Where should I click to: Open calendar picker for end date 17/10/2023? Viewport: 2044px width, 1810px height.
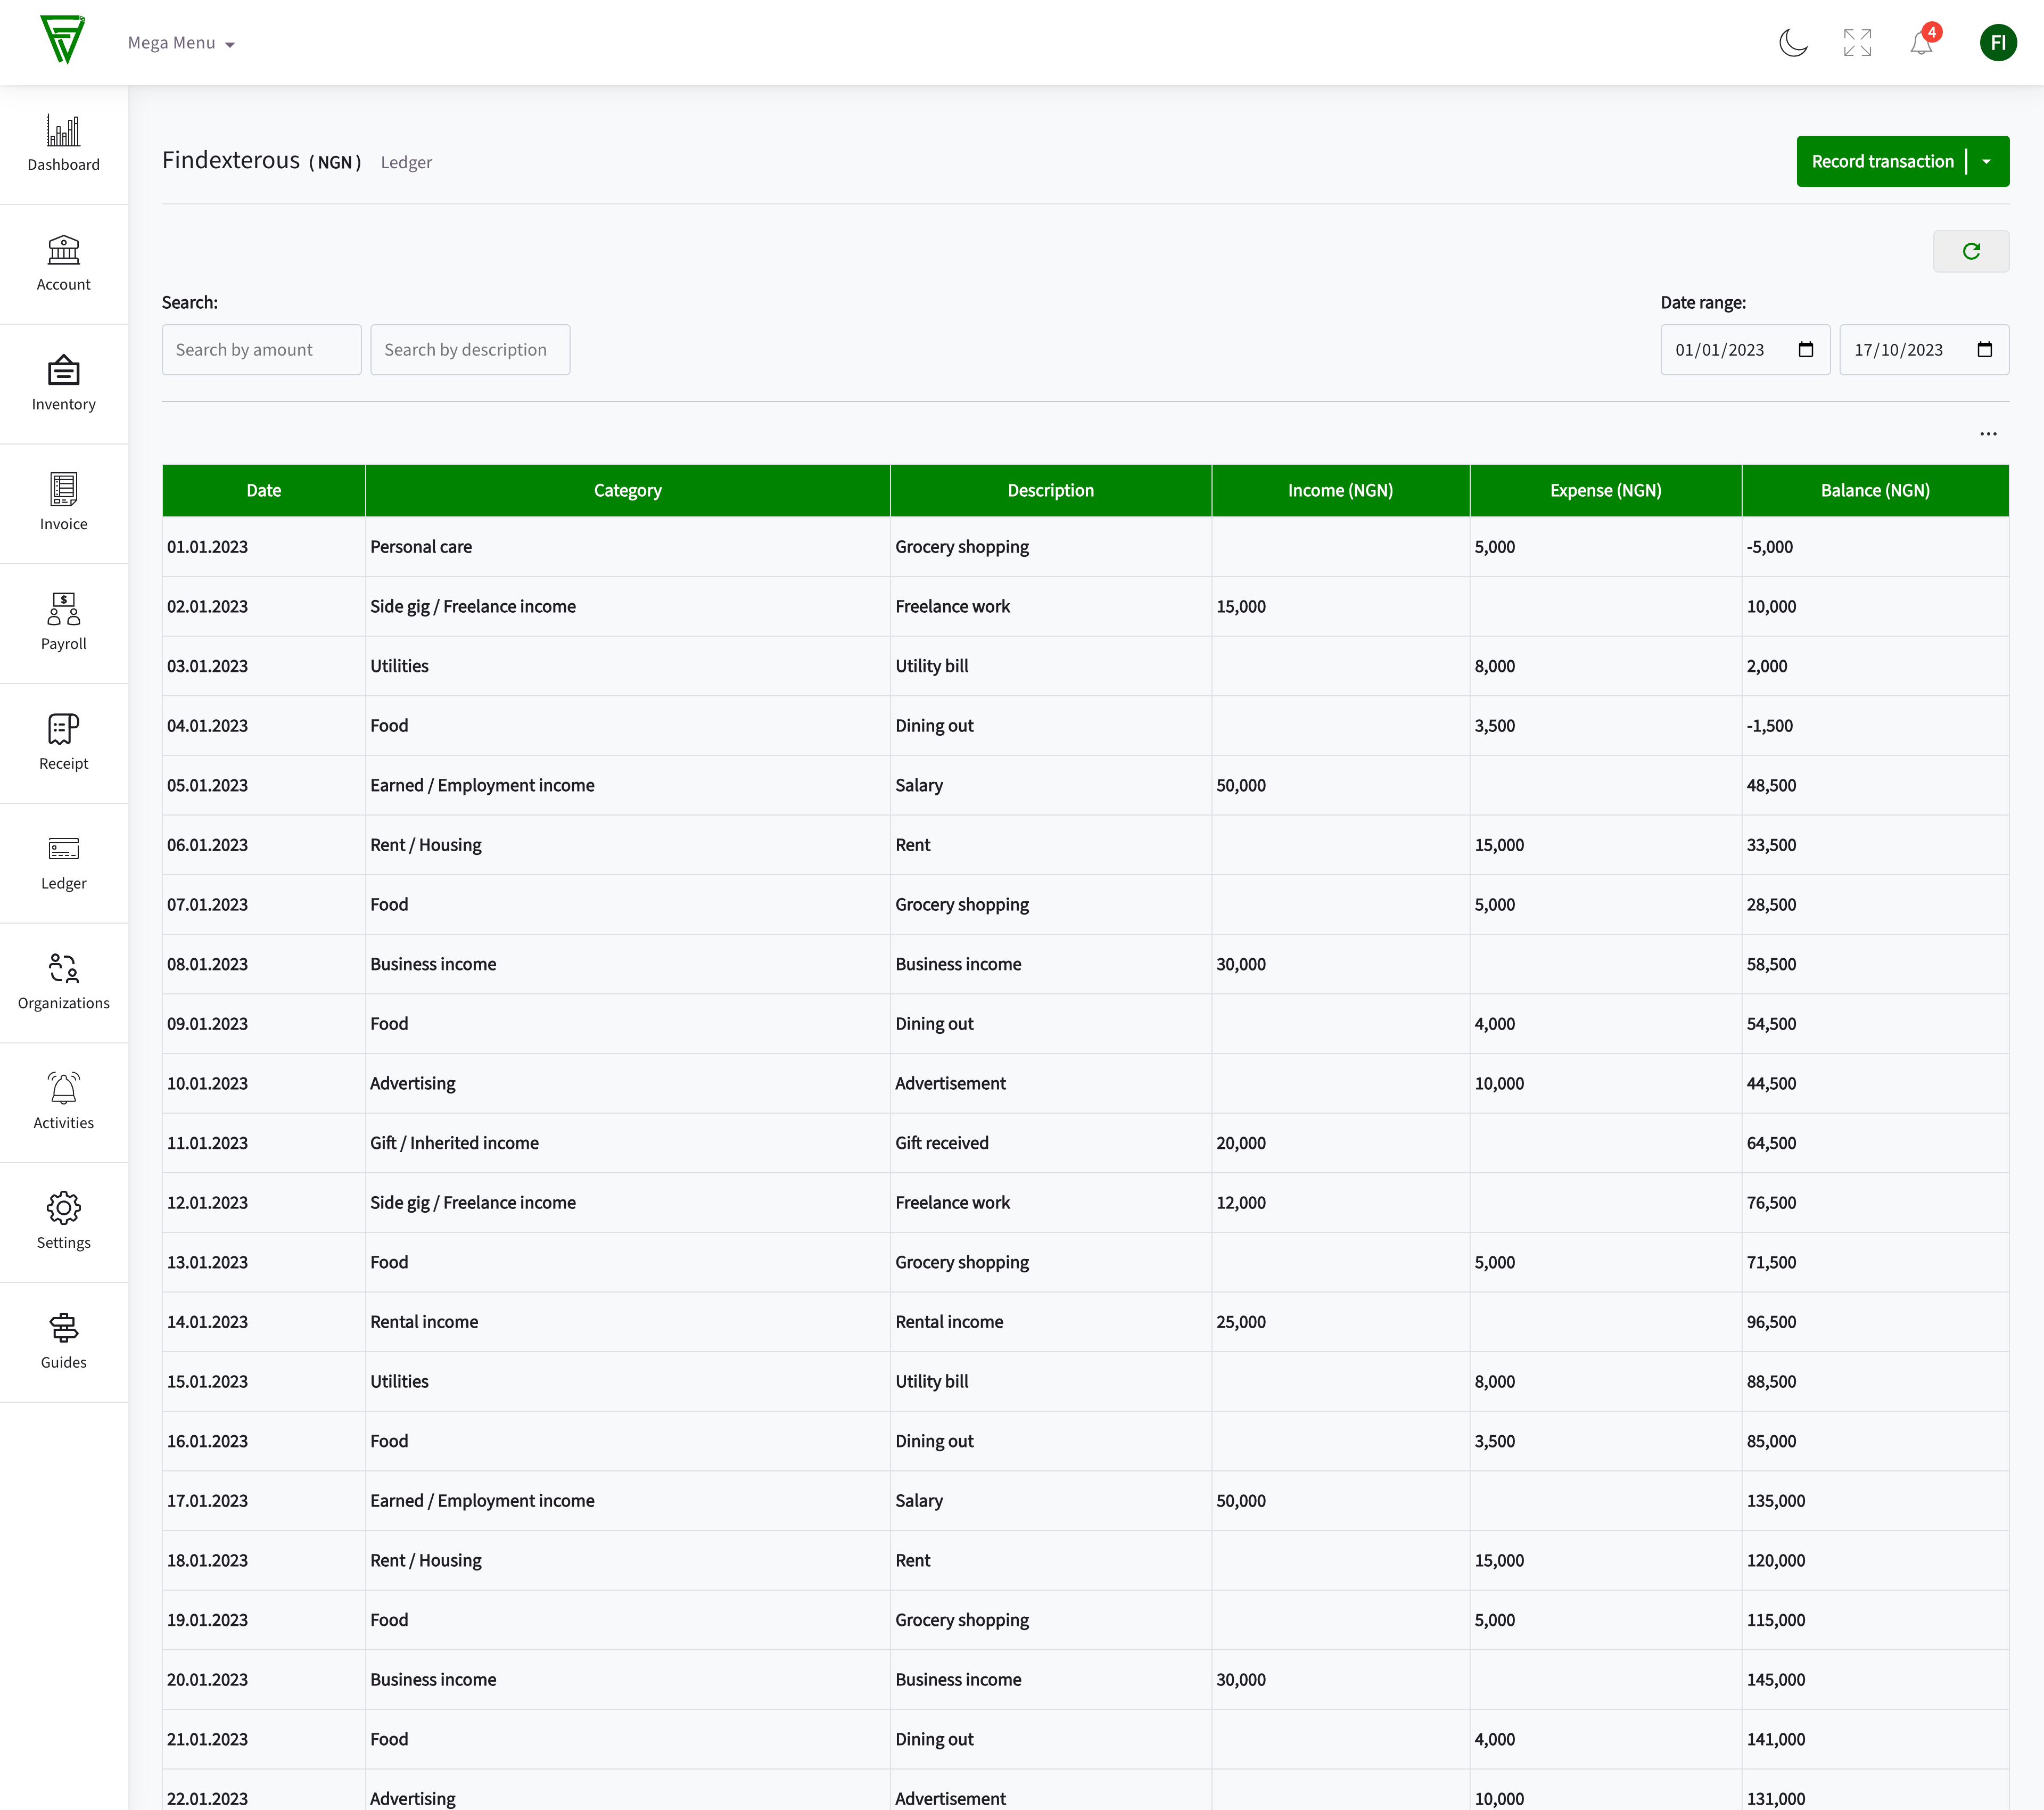click(x=1985, y=349)
